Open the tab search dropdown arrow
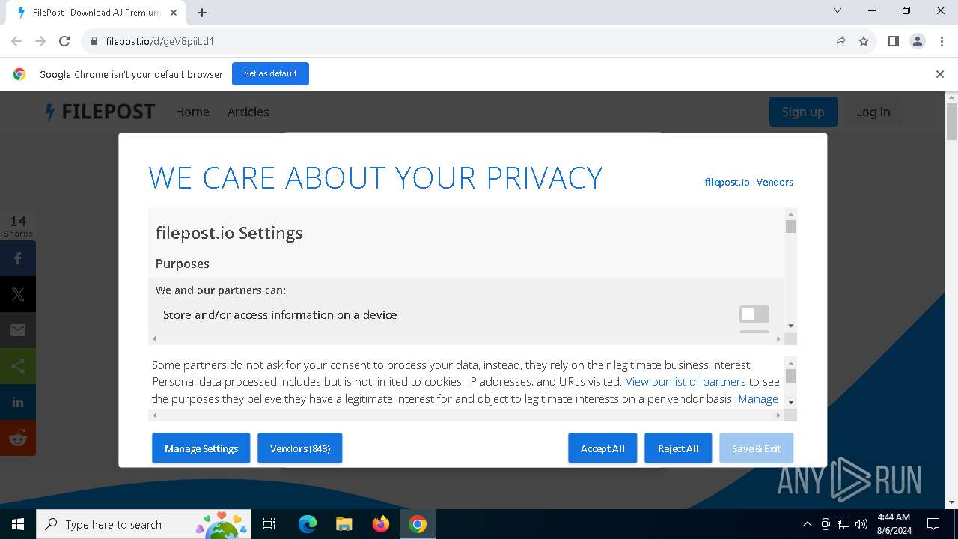This screenshot has width=958, height=539. click(838, 11)
